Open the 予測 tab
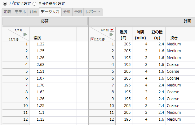The image size is (195, 125). tap(78, 12)
